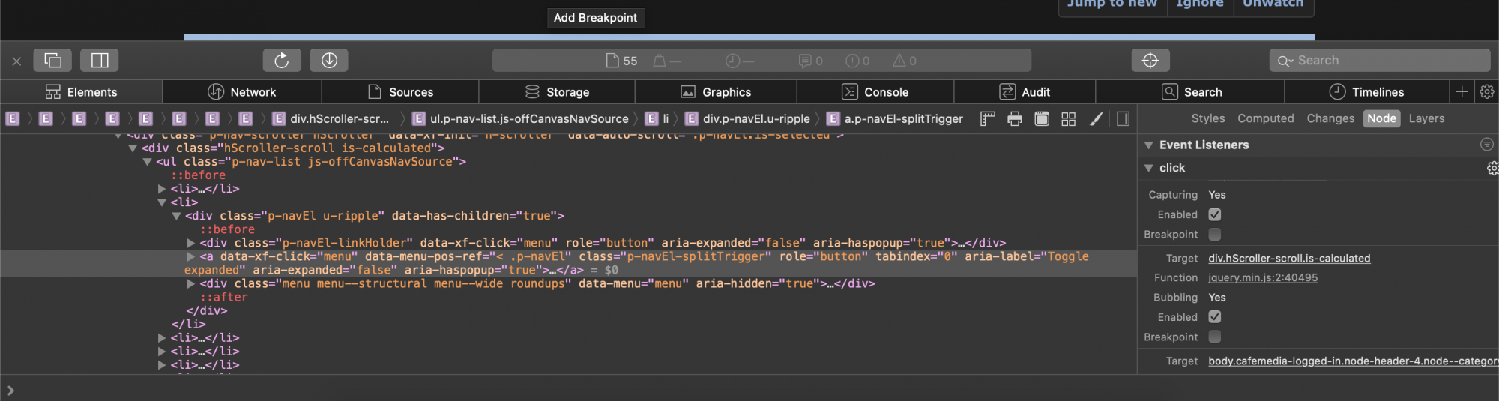Detach inspector into separate window icon

[x=53, y=60]
